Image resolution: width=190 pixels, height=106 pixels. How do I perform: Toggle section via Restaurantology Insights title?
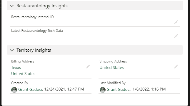[42, 6]
